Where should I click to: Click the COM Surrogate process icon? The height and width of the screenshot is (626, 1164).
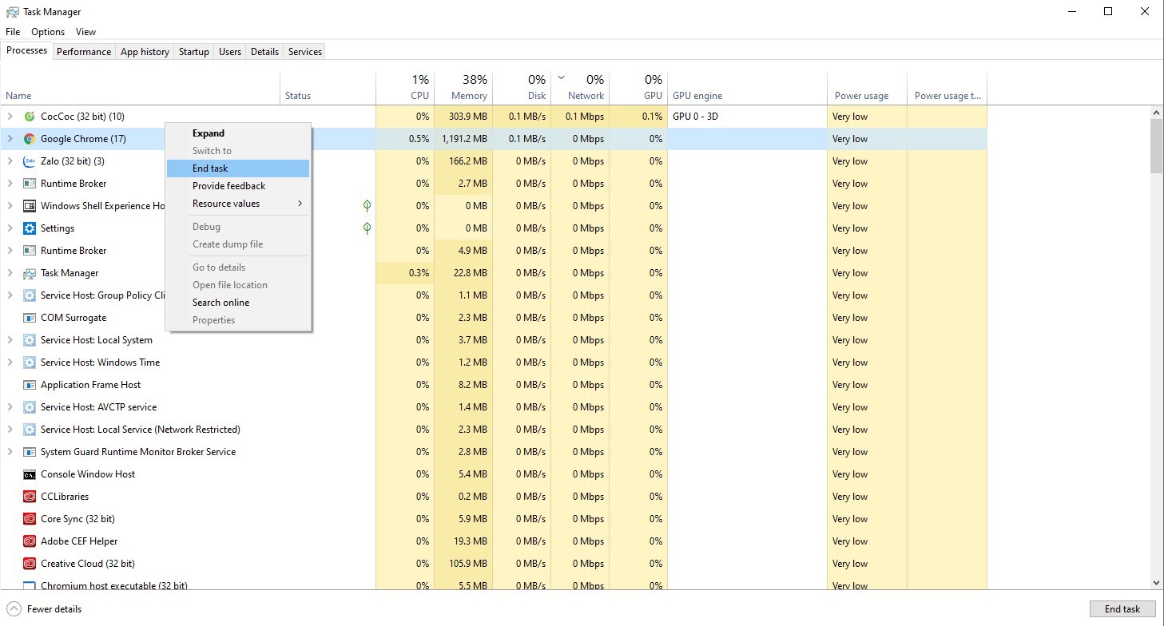point(30,318)
